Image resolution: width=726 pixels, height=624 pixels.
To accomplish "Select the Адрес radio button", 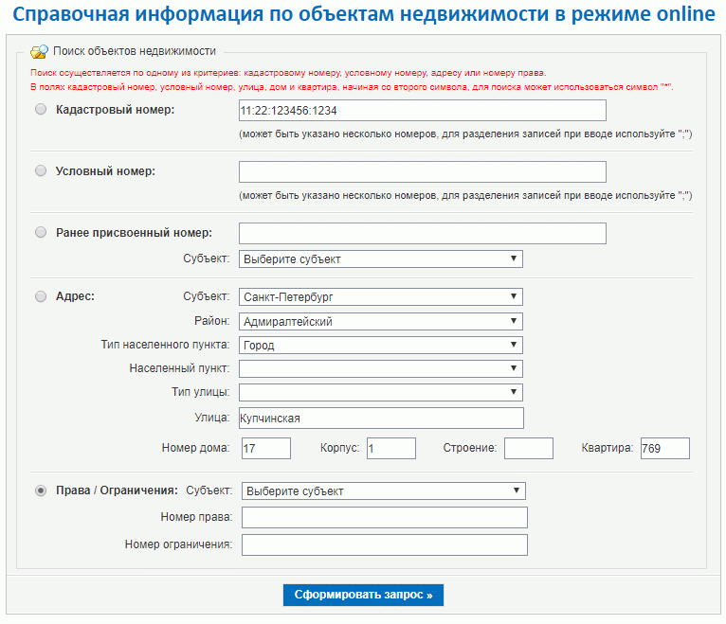I will (x=41, y=296).
